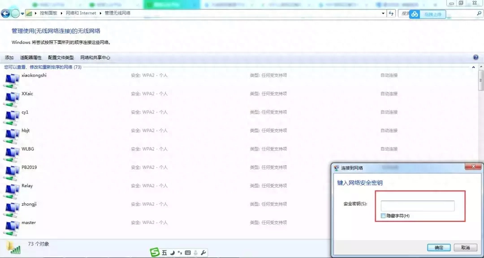Switch the 五 Wubi input mode toggle
484x258 pixels.
(164, 253)
